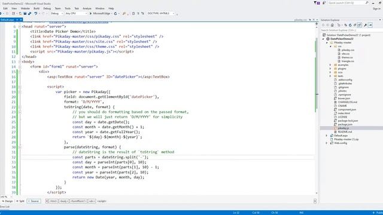Select pikaday.css in Solution Explorer

pyautogui.click(x=348, y=50)
